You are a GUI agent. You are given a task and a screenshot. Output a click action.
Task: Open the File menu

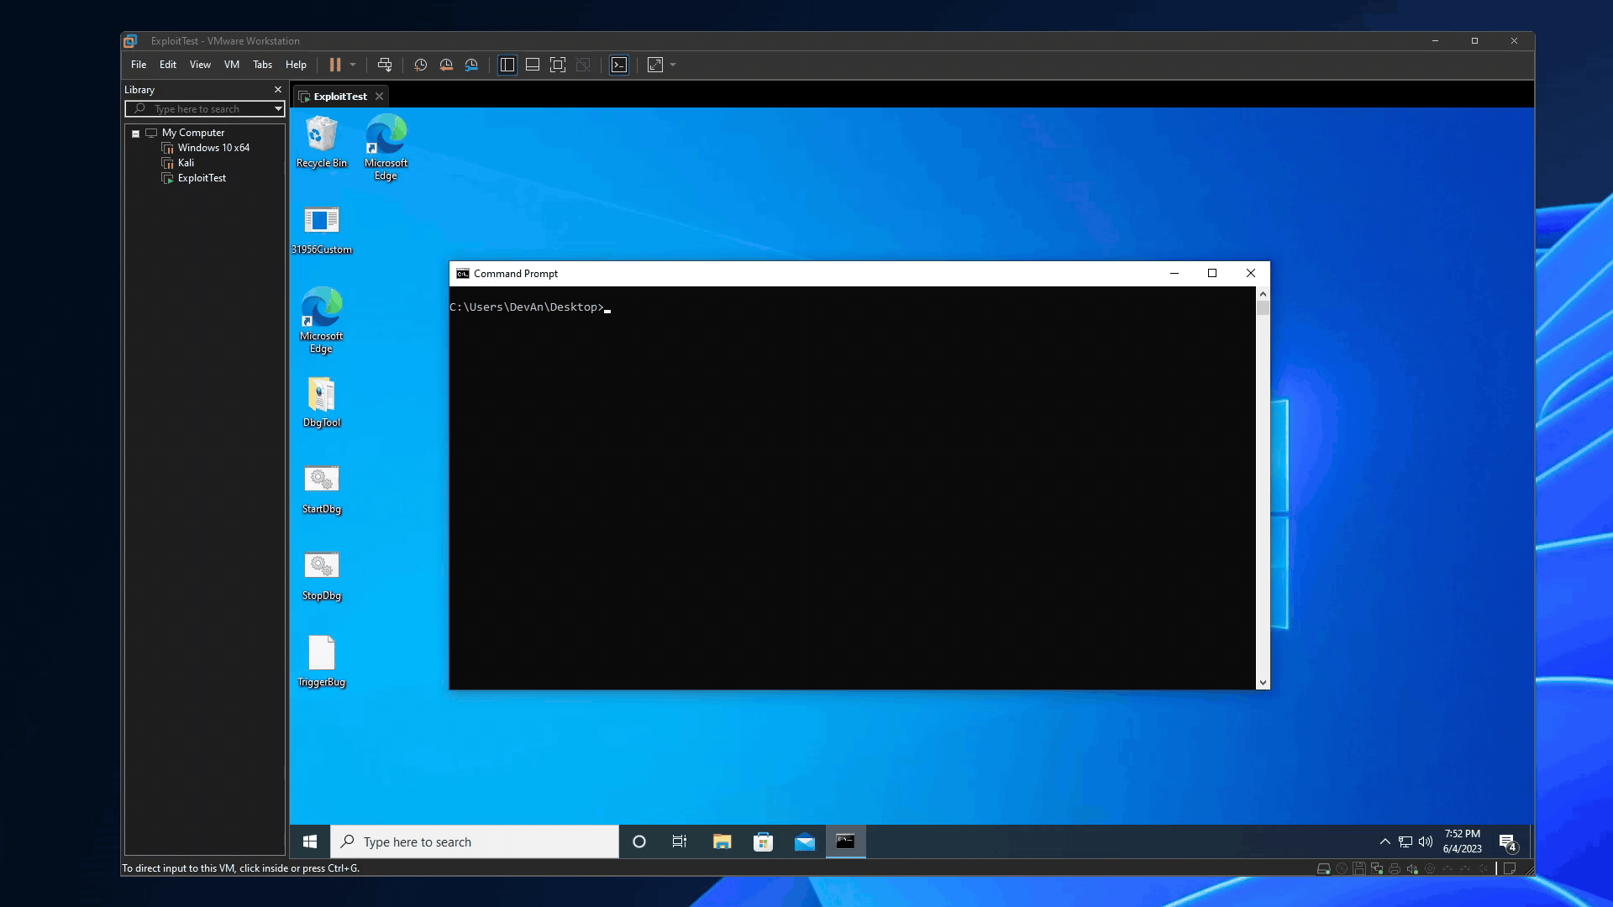pos(139,65)
